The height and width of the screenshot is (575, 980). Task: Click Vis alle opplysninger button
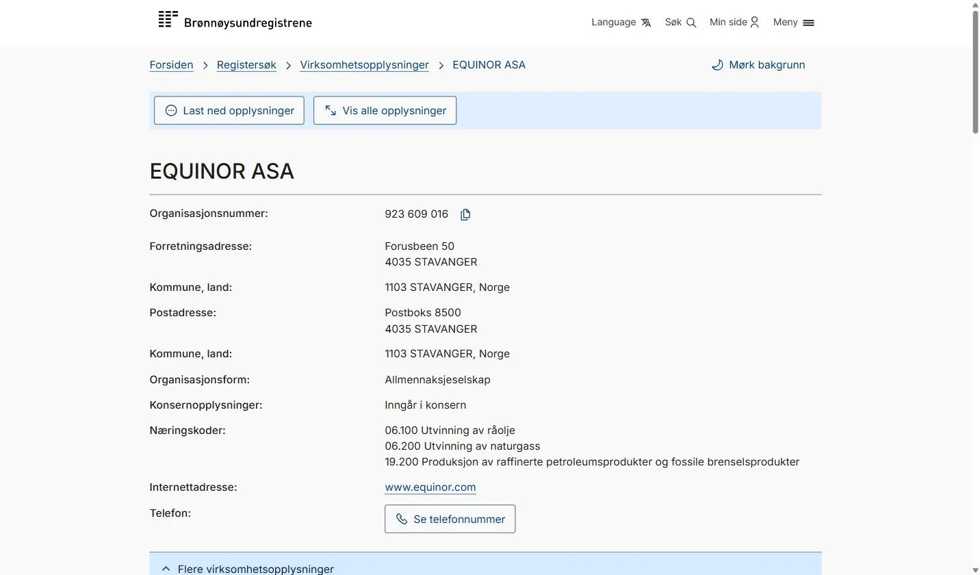coord(385,110)
